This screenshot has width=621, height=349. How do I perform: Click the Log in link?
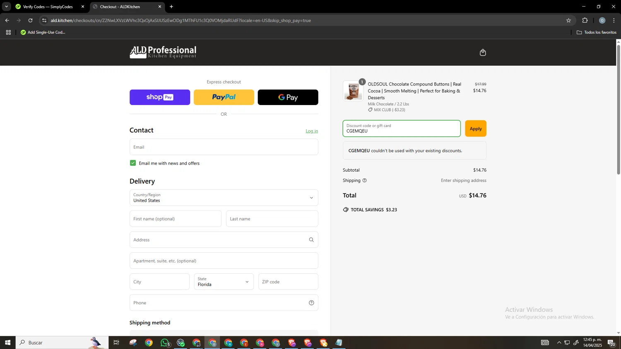click(312, 131)
